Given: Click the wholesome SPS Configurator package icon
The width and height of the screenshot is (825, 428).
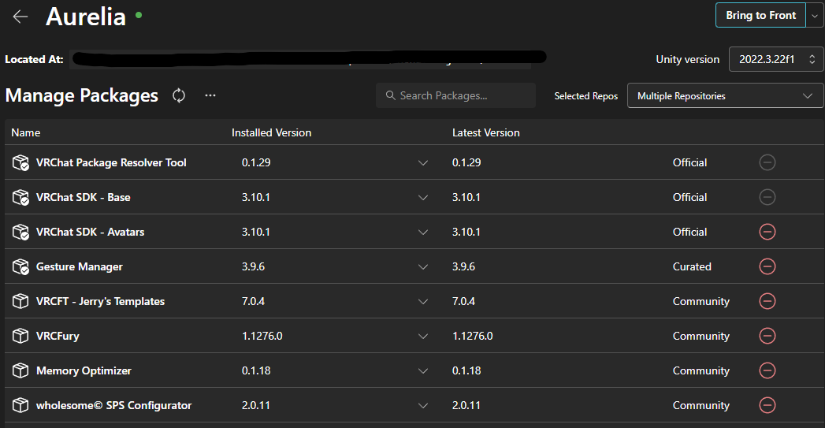Looking at the screenshot, I should point(20,405).
